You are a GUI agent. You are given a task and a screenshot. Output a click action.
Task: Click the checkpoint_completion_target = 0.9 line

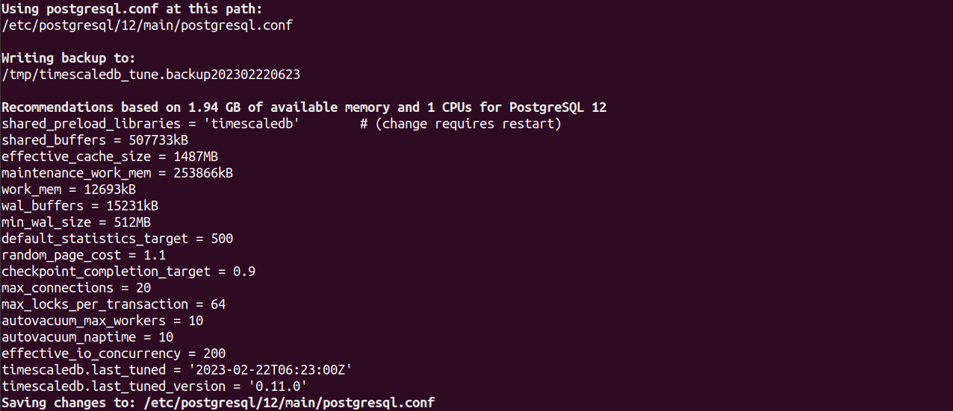[x=128, y=272]
